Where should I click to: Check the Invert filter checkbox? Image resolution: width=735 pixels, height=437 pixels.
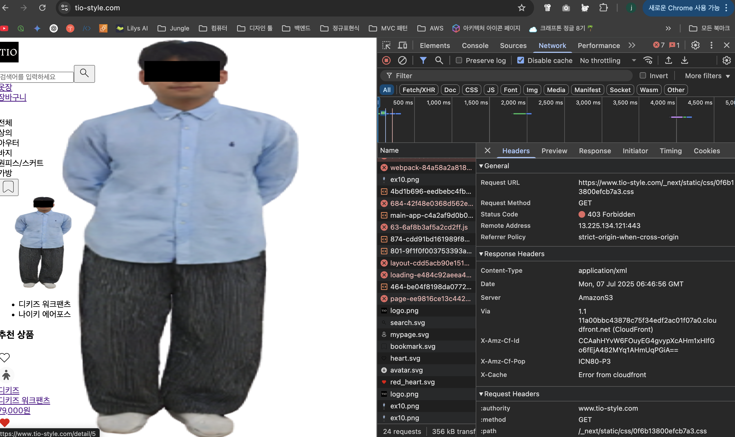tap(643, 76)
